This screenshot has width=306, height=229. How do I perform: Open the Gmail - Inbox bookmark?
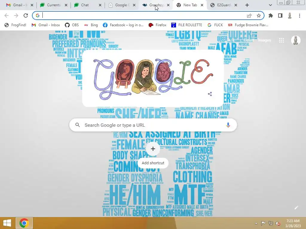pyautogui.click(x=46, y=25)
